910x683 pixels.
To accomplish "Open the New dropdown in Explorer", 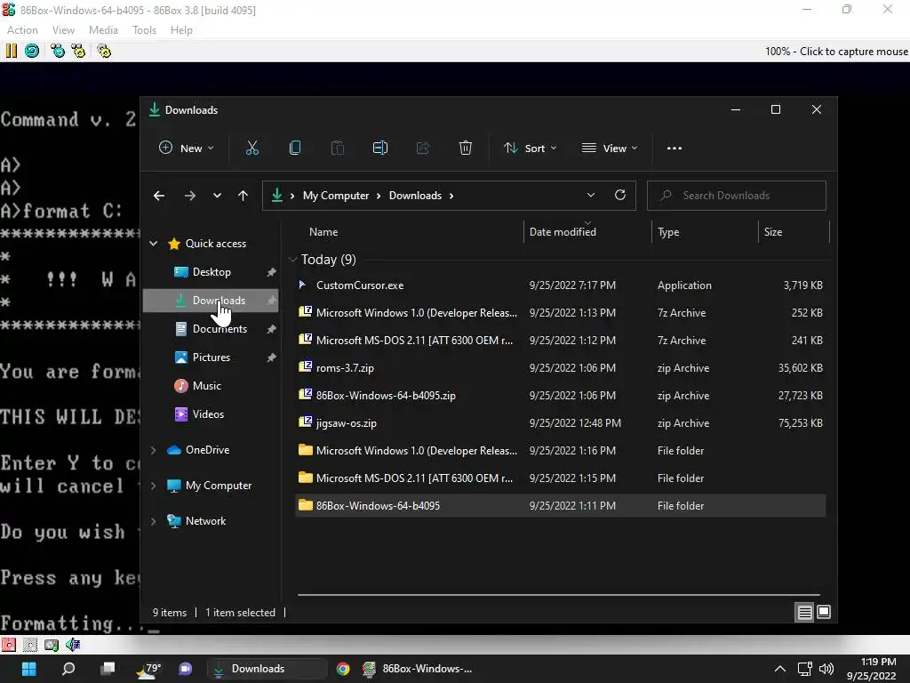I will click(187, 149).
